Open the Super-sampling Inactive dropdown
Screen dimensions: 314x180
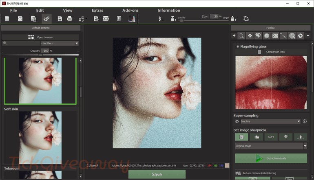pyautogui.click(x=270, y=121)
